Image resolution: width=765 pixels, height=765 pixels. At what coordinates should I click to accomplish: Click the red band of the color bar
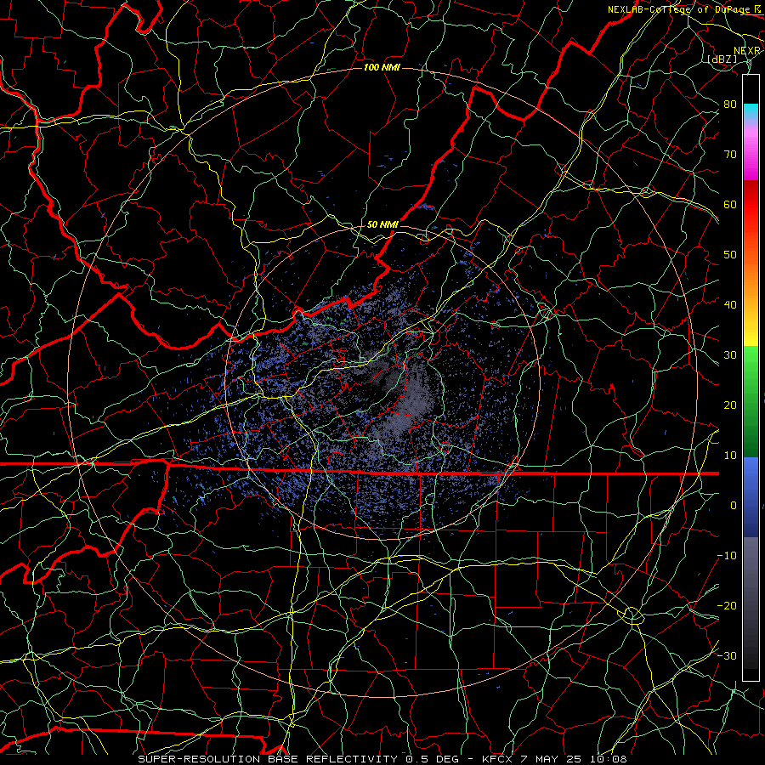click(x=751, y=205)
